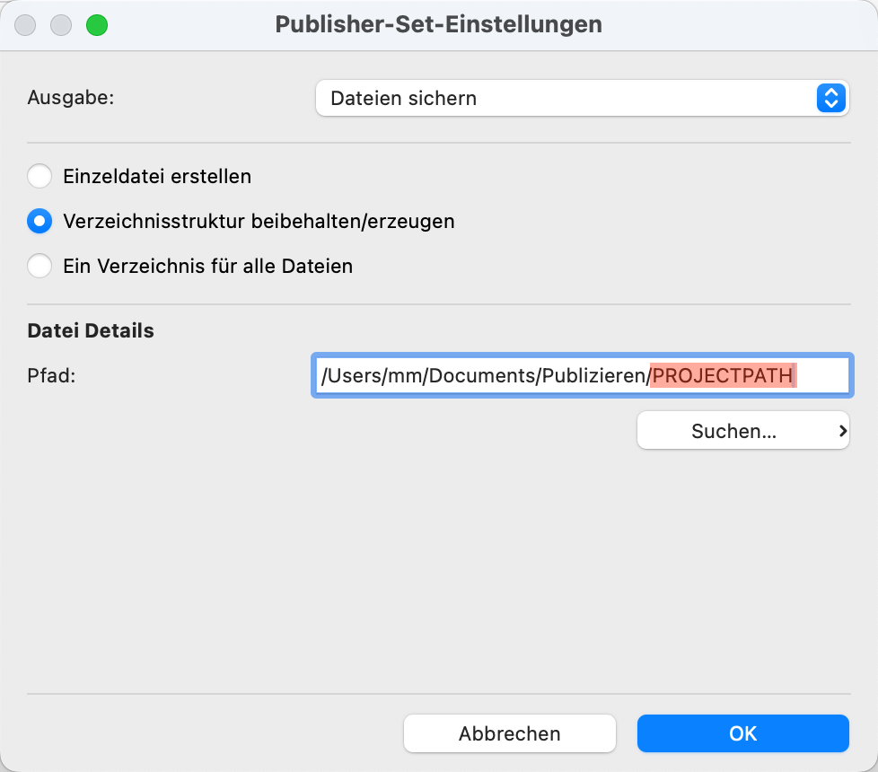Select the highlighted PROJECTPATH placeholder
This screenshot has width=878, height=772.
point(724,375)
